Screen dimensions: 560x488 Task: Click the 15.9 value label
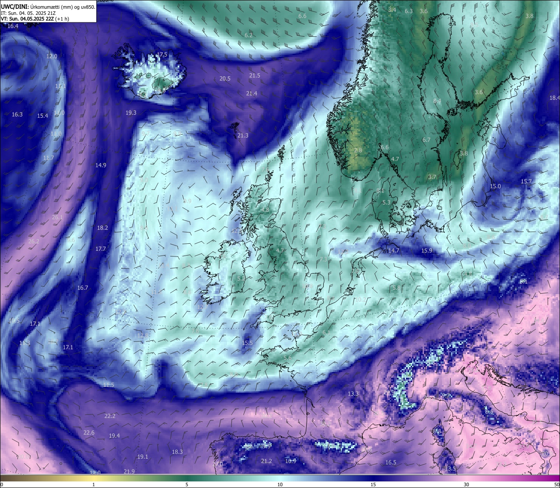click(x=427, y=251)
